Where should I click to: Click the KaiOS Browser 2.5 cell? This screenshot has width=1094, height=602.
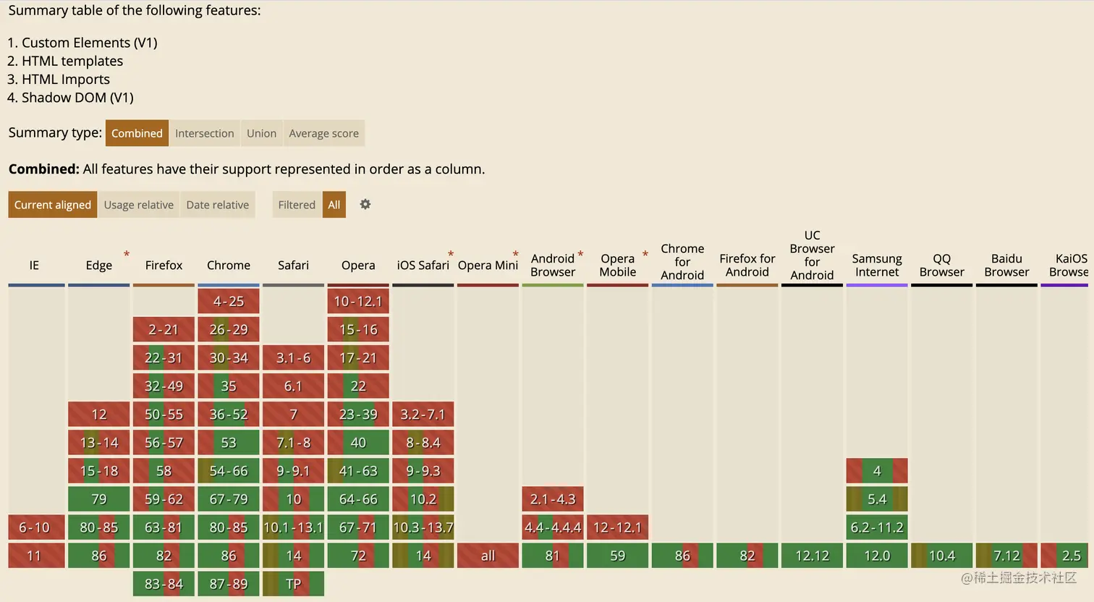1064,556
